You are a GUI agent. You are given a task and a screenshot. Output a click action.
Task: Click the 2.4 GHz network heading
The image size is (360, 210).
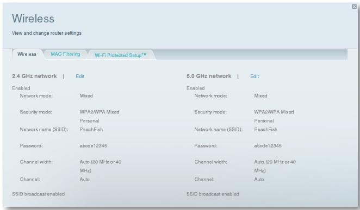point(34,76)
